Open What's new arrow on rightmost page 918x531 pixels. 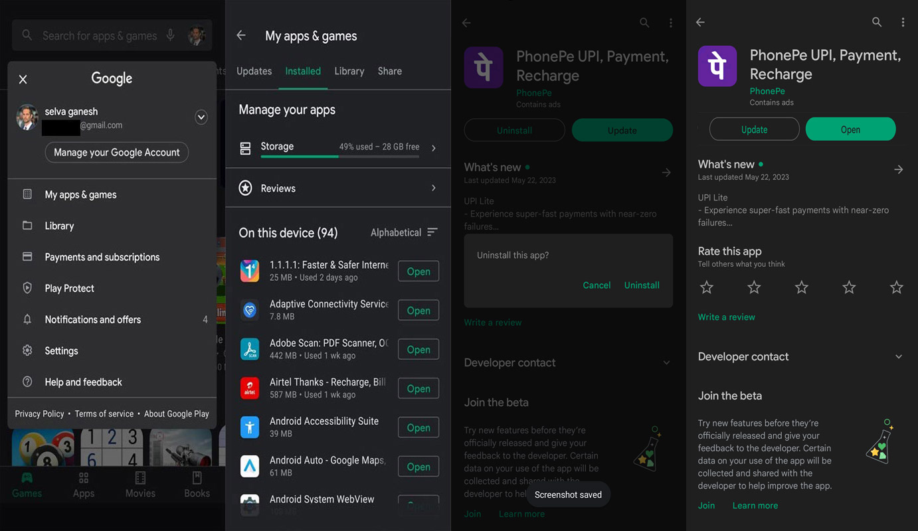(x=898, y=170)
